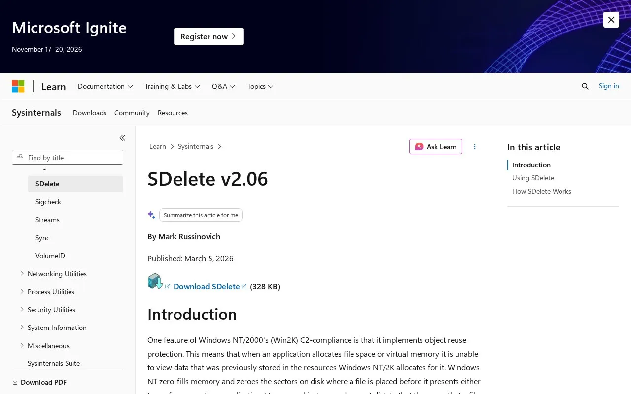
Task: Click the AI sparkle summarize icon
Action: 151,215
